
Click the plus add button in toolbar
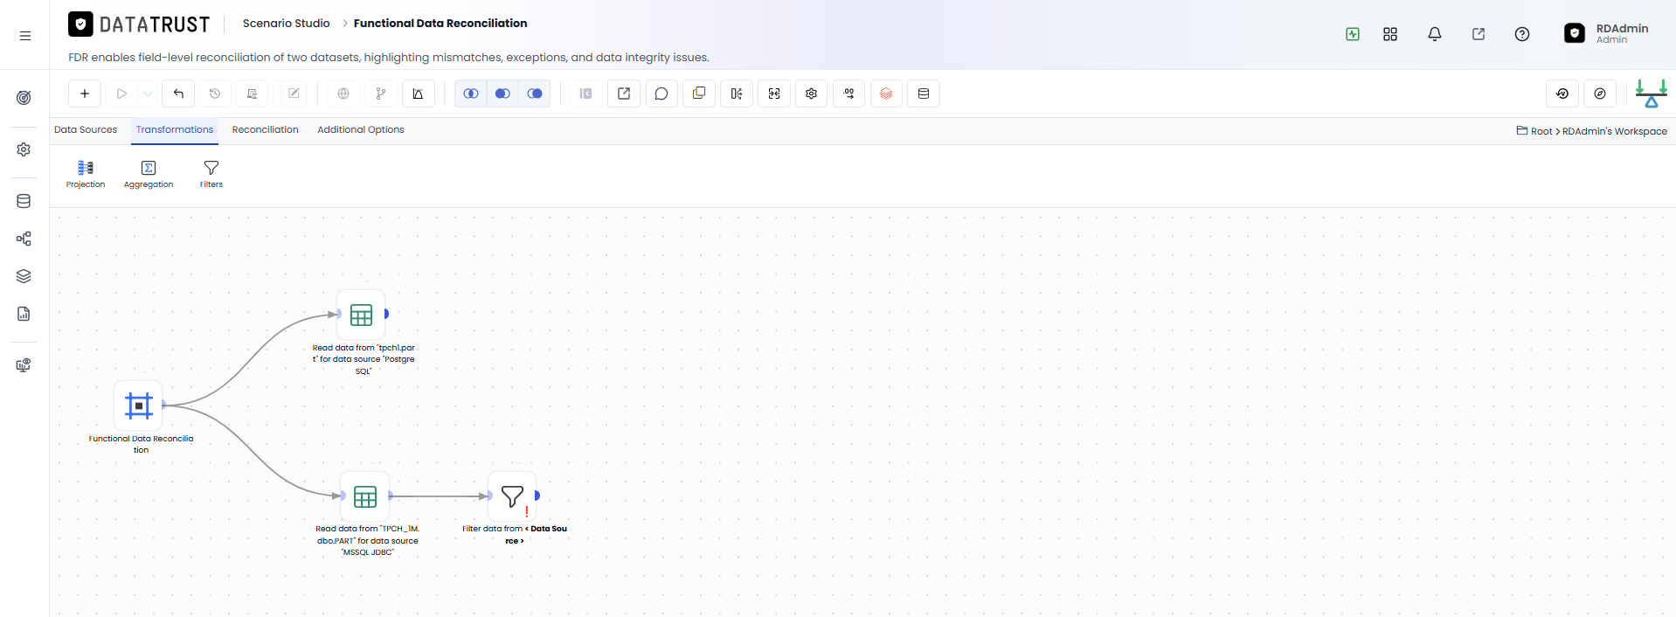(x=85, y=94)
